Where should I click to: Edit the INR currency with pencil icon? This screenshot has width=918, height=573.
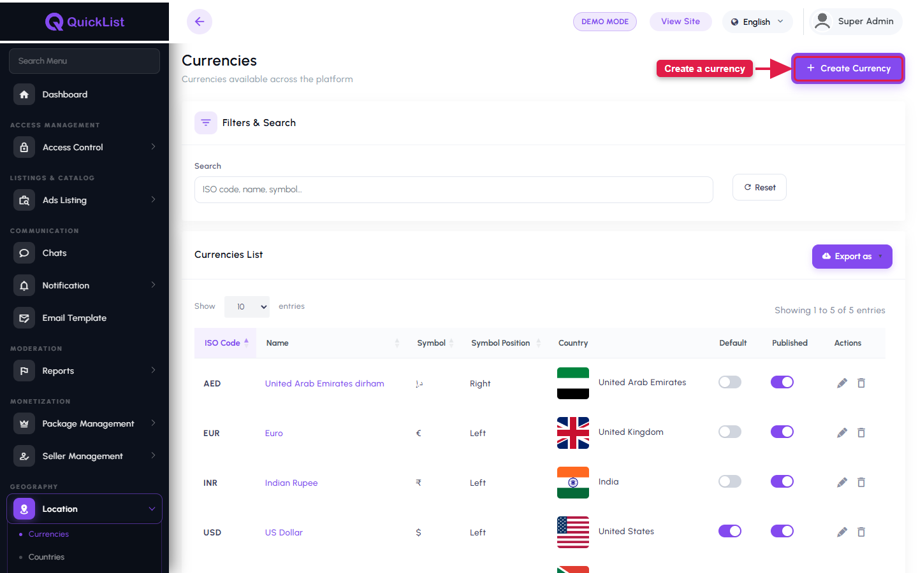(842, 482)
